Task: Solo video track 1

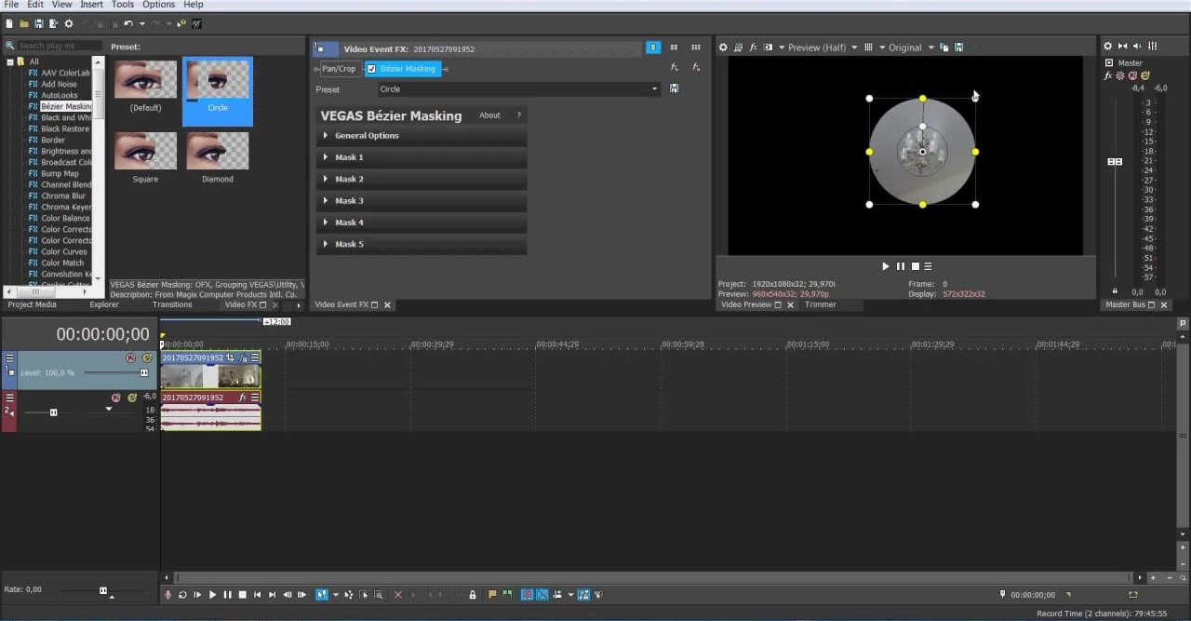Action: pos(146,358)
